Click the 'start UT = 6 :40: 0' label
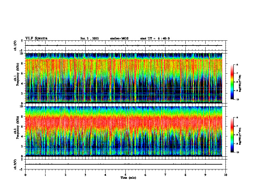This screenshot has width=254, height=196. click(155, 38)
